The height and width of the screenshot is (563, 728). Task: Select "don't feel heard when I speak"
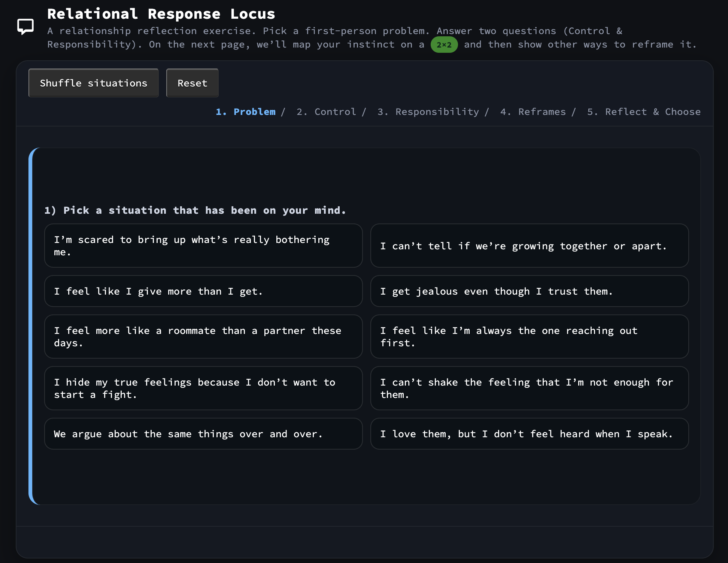pyautogui.click(x=529, y=434)
